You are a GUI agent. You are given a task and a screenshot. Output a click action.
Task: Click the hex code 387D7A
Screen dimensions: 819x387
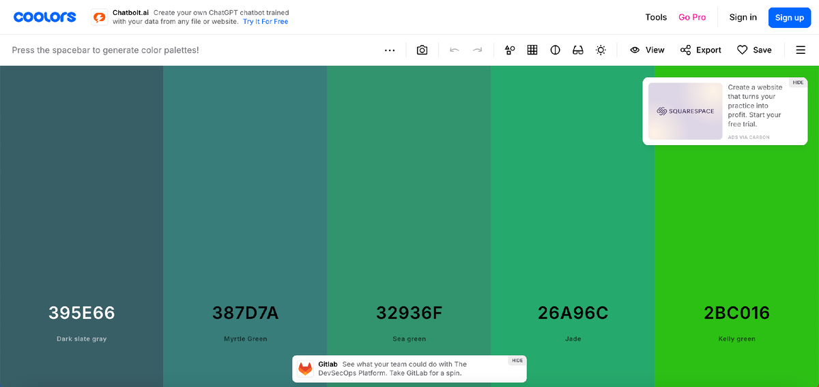[x=246, y=313]
